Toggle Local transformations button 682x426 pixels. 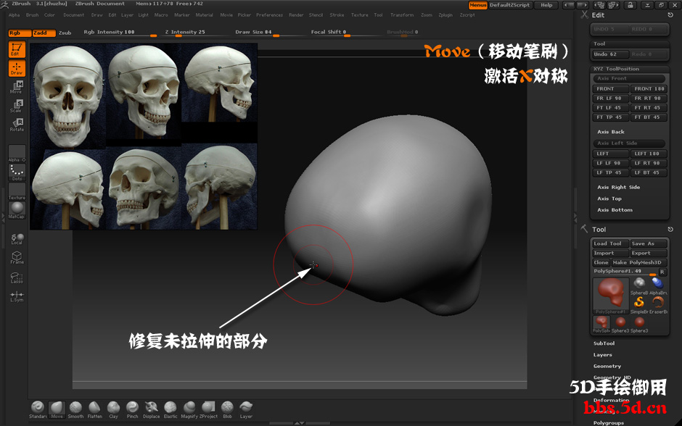tap(17, 239)
